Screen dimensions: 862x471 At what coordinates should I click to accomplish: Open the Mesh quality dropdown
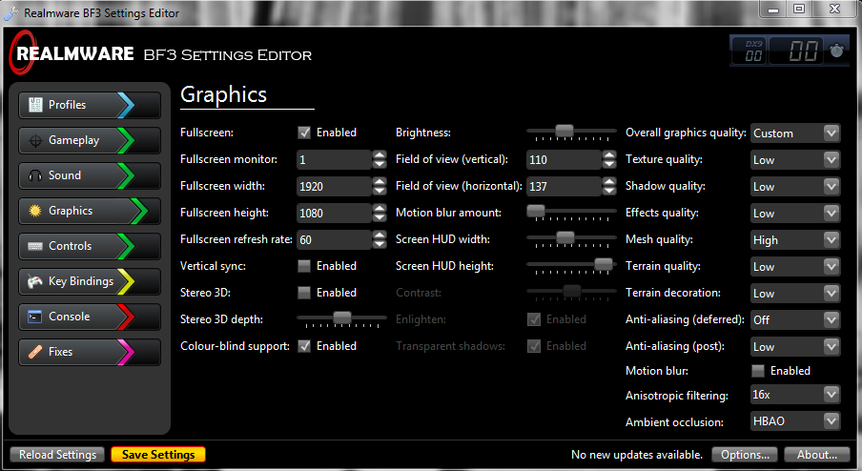pos(795,239)
